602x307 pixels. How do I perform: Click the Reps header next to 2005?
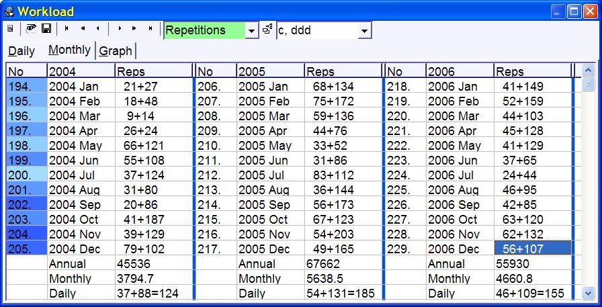point(343,71)
